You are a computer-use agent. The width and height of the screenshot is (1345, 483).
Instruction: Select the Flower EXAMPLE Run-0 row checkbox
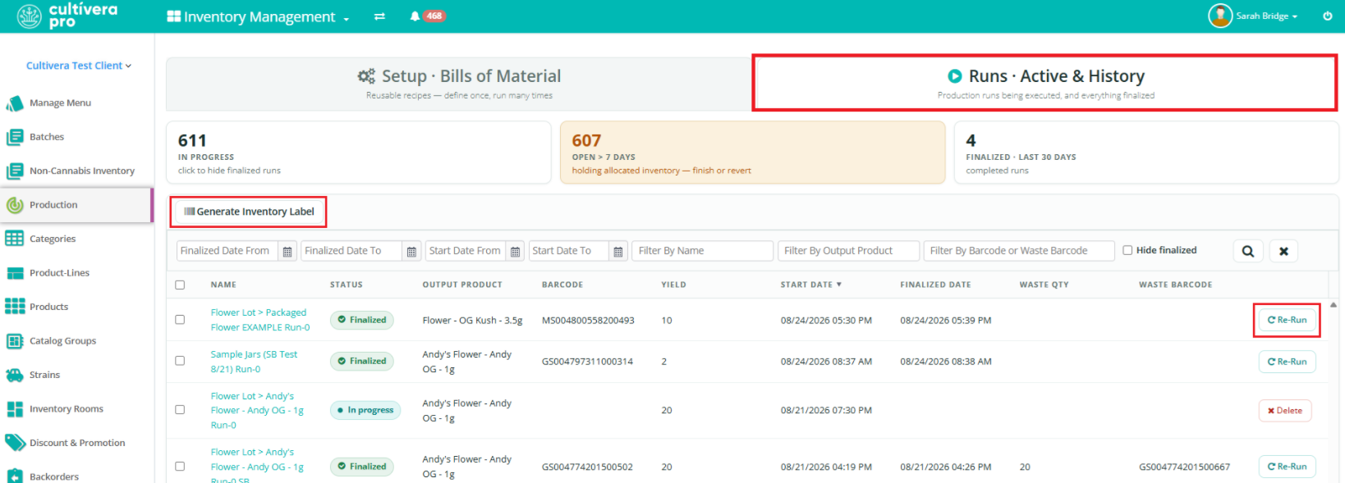pos(180,320)
